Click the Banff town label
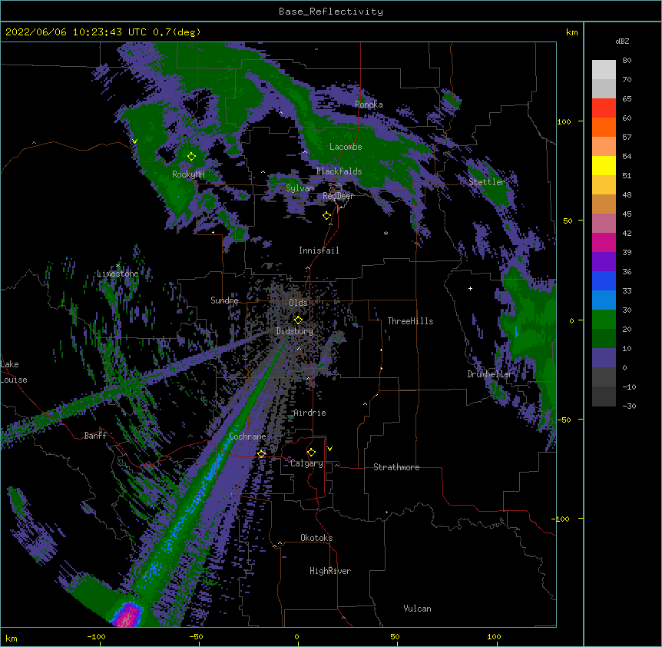 (95, 436)
